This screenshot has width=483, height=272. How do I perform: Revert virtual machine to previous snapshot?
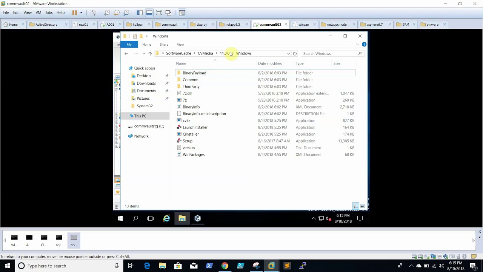[x=117, y=12]
